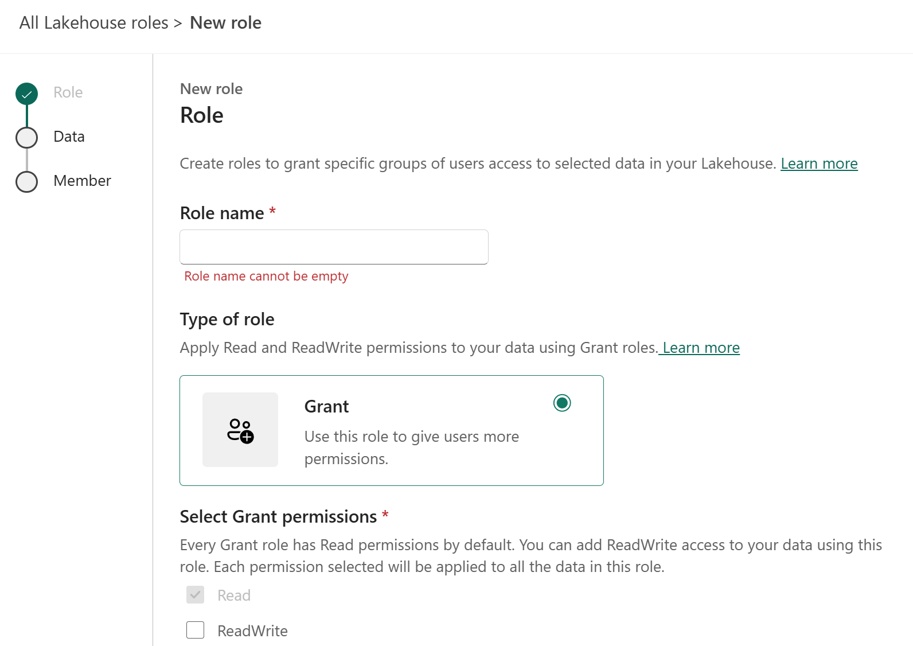Go to the Member step
913x646 pixels.
pyautogui.click(x=82, y=181)
